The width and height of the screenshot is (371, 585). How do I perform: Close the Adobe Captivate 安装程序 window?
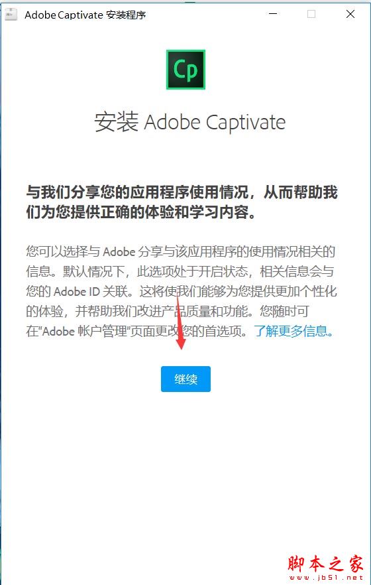(x=350, y=14)
